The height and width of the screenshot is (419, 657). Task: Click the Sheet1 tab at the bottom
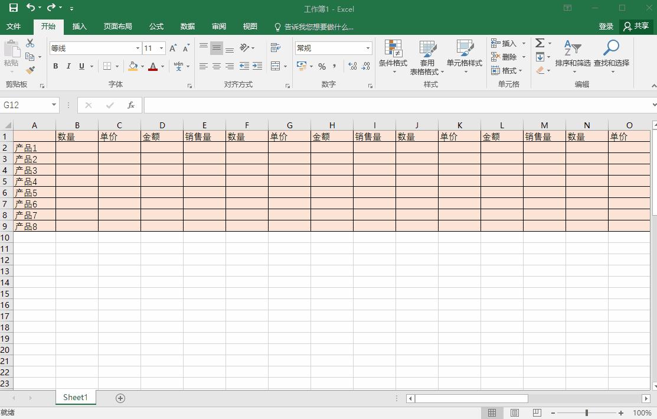(x=75, y=398)
